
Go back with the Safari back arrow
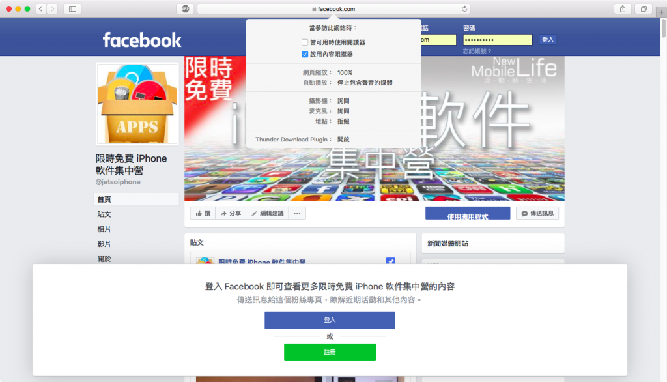tap(41, 8)
